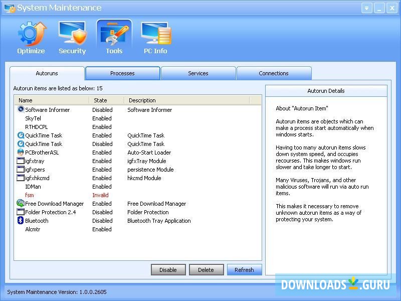Open the Optimize section icon
Viewport: 401px width, 301px height.
31,34
